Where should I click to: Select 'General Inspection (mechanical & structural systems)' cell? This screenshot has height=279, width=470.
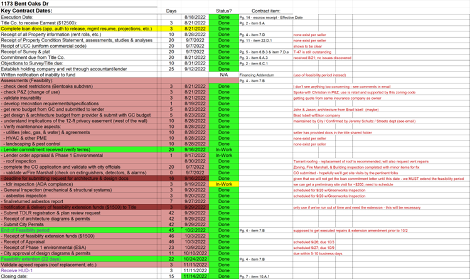point(78,190)
